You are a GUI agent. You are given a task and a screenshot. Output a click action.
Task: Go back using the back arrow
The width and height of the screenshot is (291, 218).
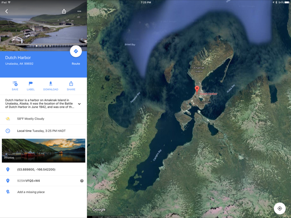(x=6, y=11)
